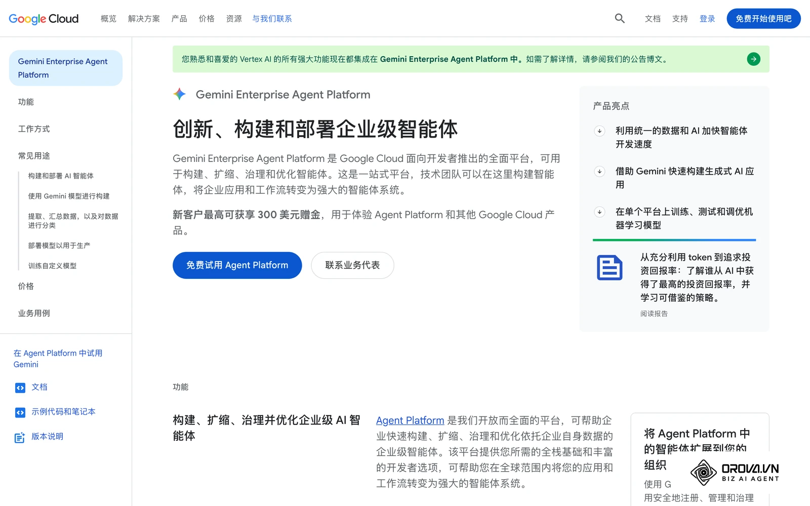This screenshot has height=506, width=810.
Task: Open the 价格 top menu item
Action: 207,19
